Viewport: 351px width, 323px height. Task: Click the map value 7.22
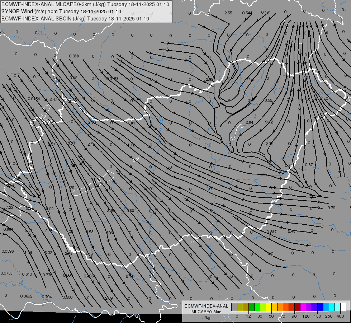tap(10, 207)
